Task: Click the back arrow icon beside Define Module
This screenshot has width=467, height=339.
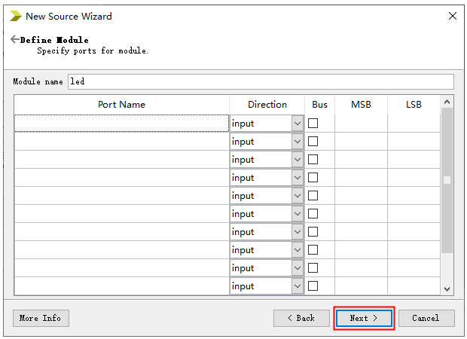Action: 15,39
